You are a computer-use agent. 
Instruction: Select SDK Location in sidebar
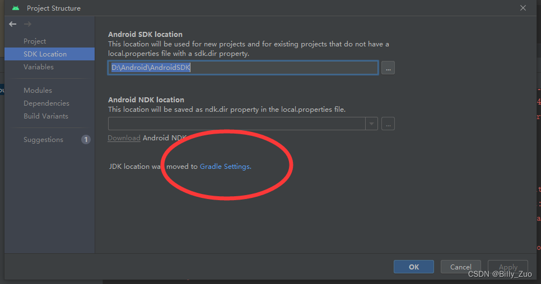(49, 54)
